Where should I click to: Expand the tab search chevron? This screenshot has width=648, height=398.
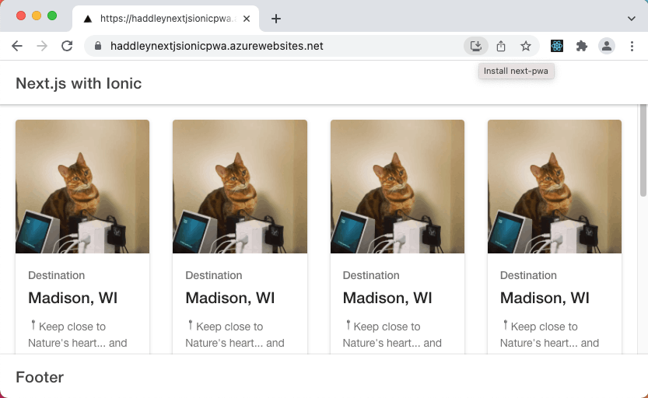point(631,19)
